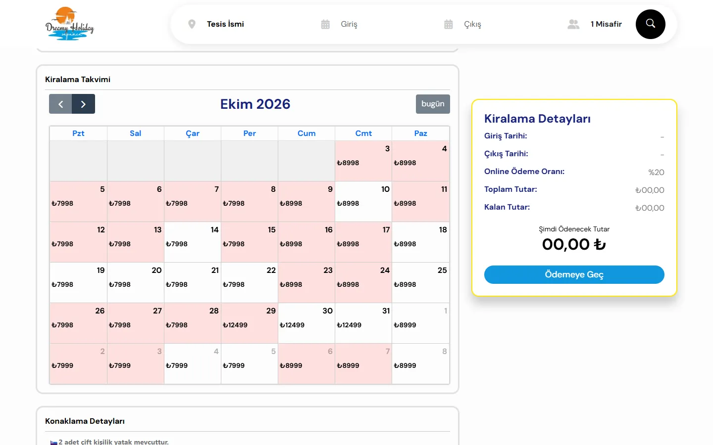
Task: Open the Çıkış date field
Action: pyautogui.click(x=472, y=24)
